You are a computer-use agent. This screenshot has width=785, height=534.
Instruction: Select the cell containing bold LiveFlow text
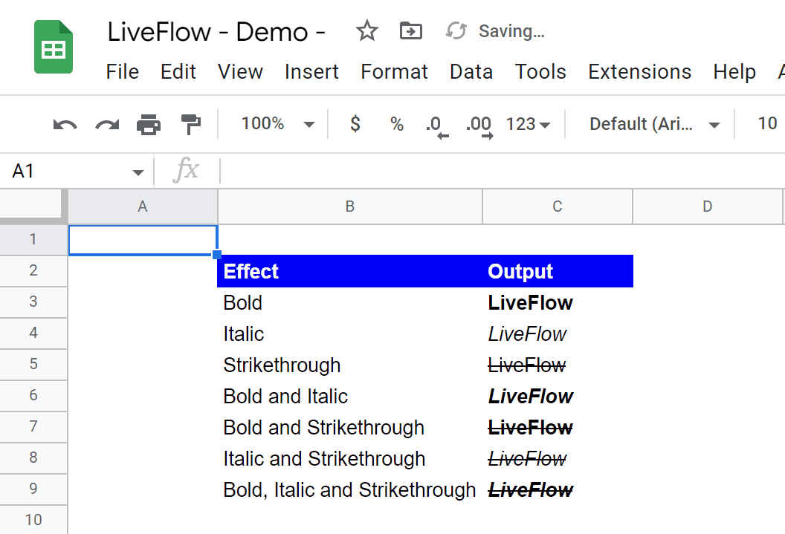click(530, 302)
